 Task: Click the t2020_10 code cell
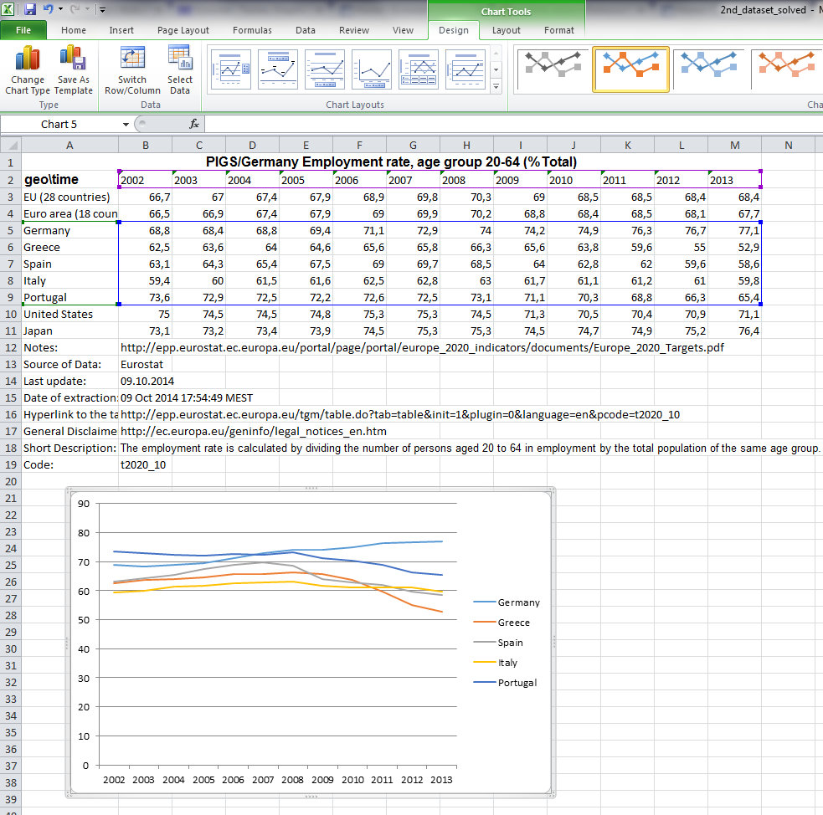point(146,464)
